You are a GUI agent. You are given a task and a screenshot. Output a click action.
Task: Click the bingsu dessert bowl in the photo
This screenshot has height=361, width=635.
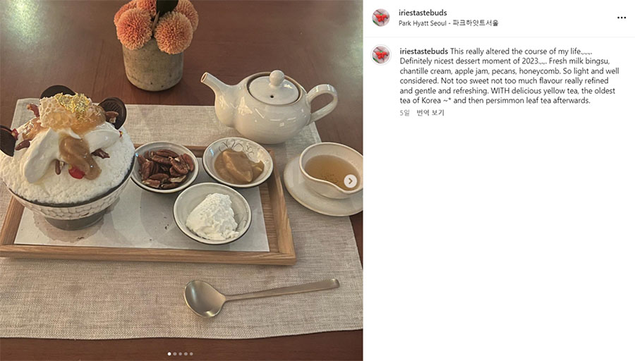pos(67,158)
